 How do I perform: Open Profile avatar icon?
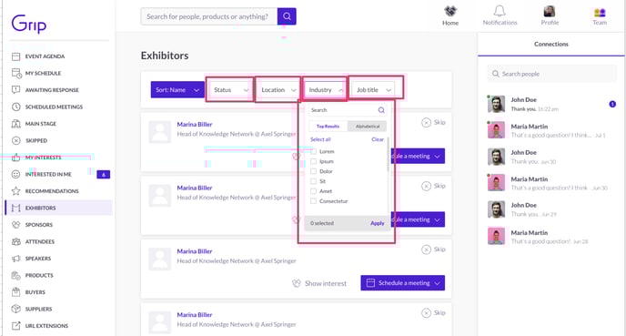coord(550,11)
